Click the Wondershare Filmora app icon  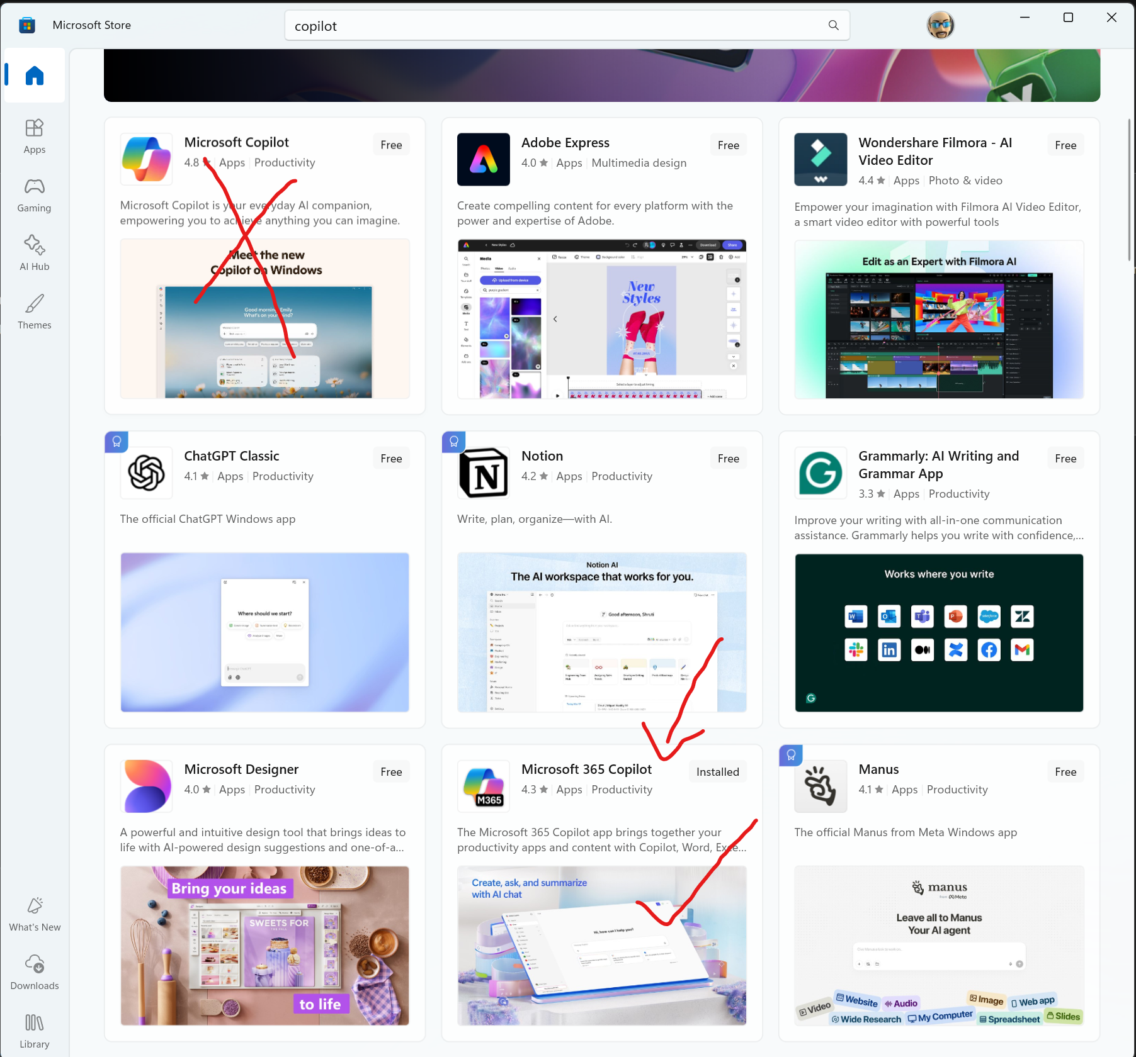[x=821, y=159]
